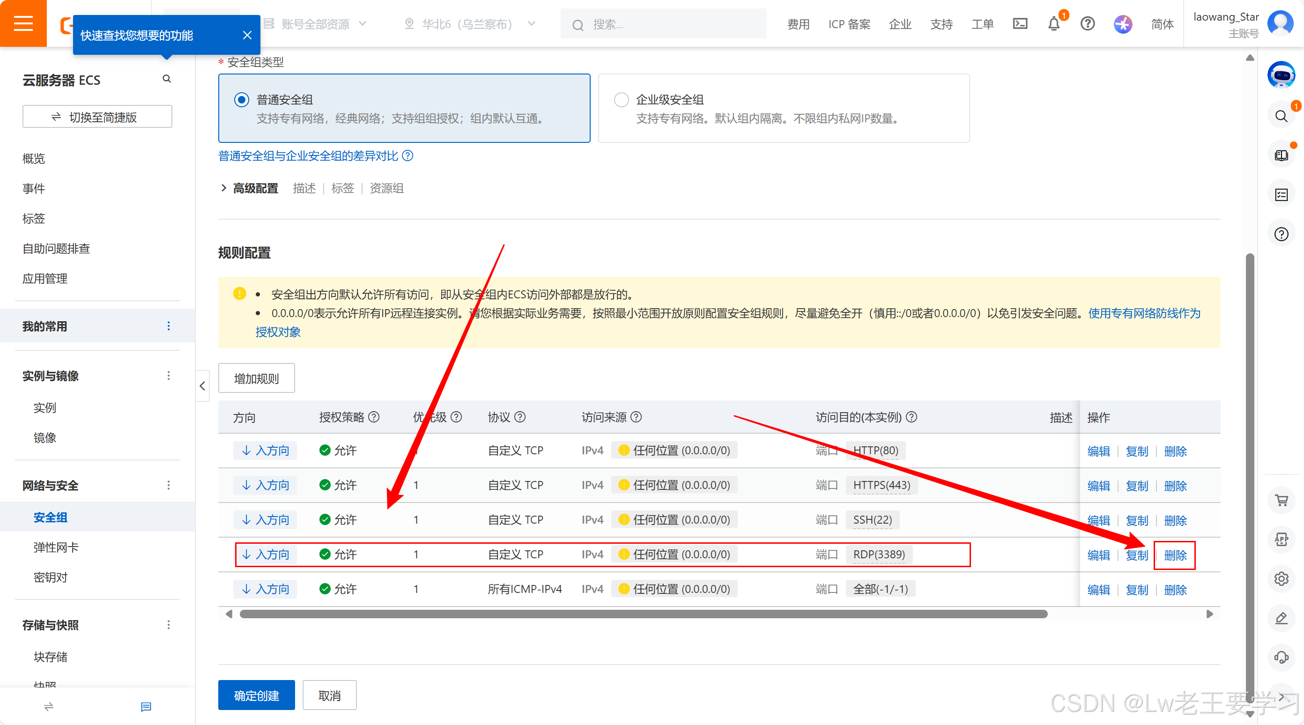Open the documentation book icon
Screen dimensions: 1304x725
(x=1281, y=155)
